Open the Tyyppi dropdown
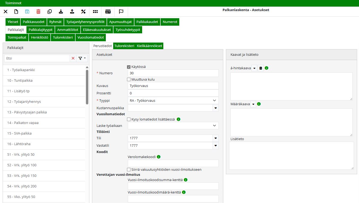Viewport: 359px width, 203px height. pyautogui.click(x=173, y=101)
